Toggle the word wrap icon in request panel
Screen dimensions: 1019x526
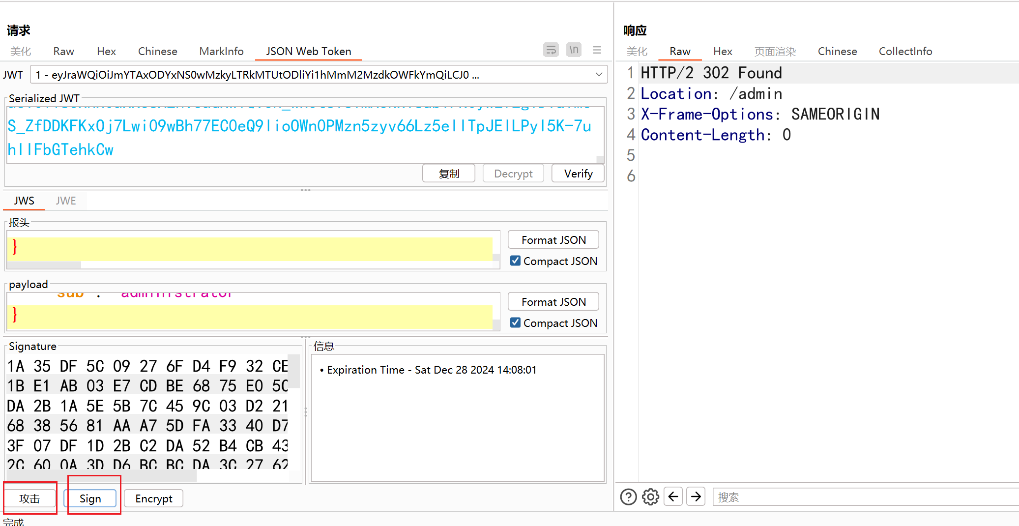[x=551, y=50]
